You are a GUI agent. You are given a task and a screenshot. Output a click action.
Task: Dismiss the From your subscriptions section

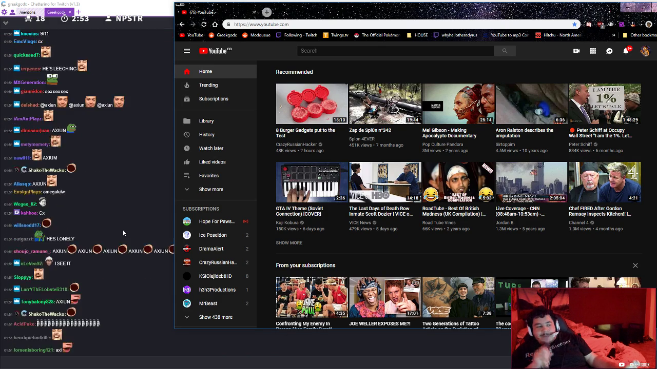[635, 265]
